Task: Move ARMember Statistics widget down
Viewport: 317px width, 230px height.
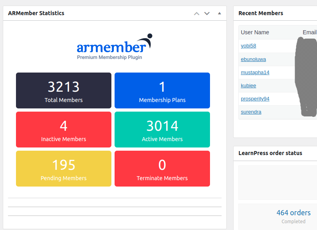Action: click(207, 14)
